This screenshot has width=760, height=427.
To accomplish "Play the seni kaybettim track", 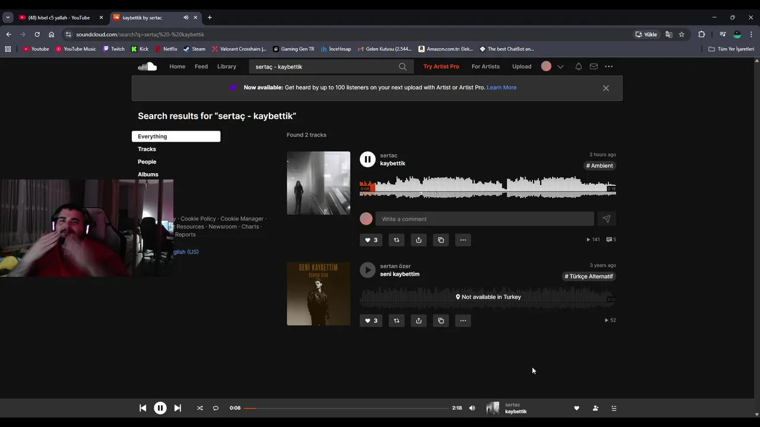I will coord(368,270).
